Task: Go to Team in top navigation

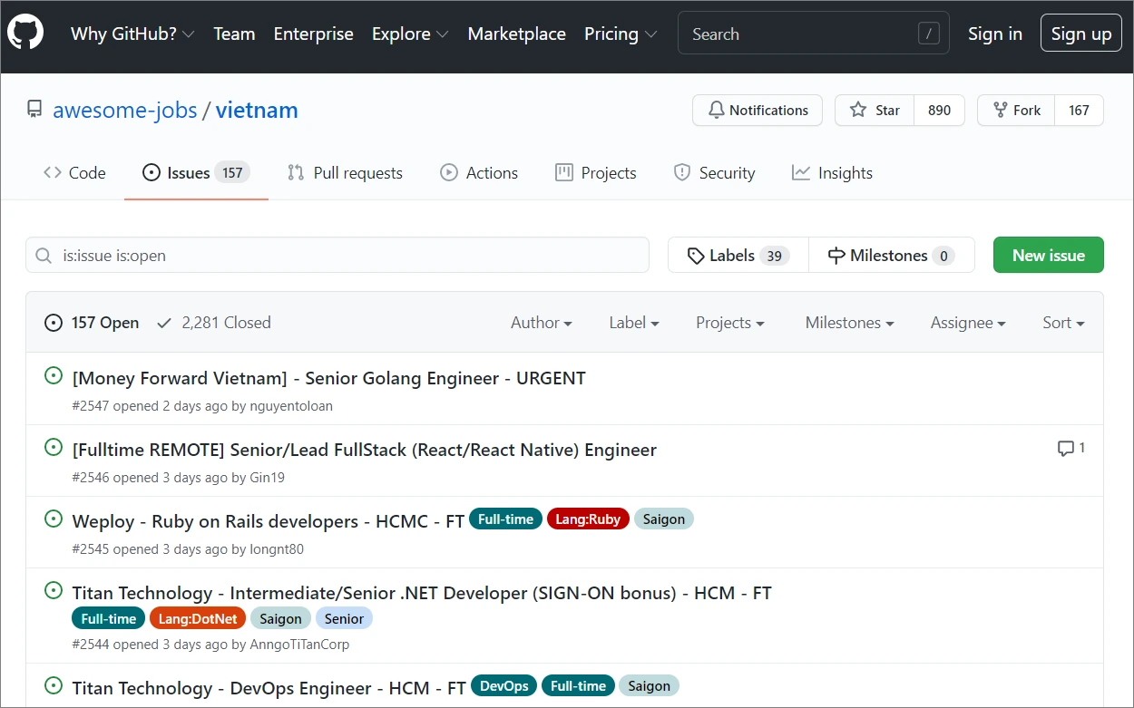Action: coord(234,34)
